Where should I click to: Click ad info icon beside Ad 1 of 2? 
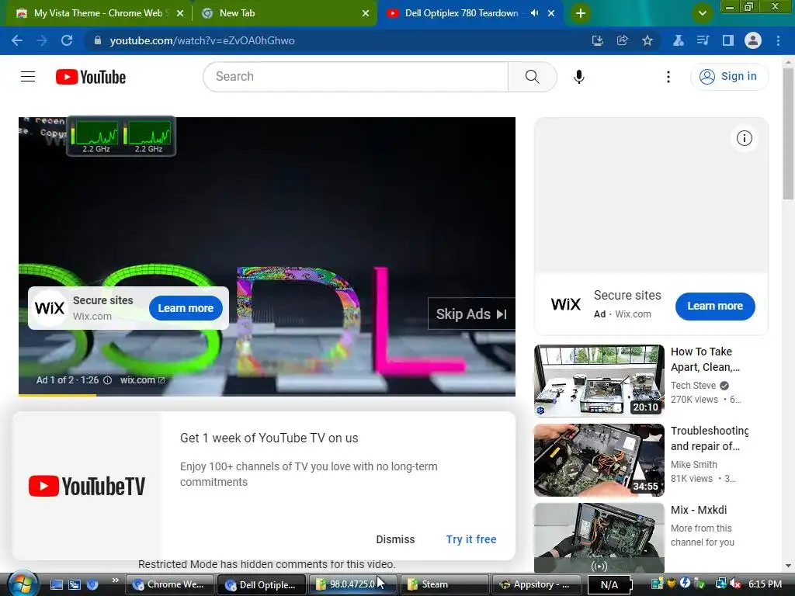pyautogui.click(x=107, y=380)
